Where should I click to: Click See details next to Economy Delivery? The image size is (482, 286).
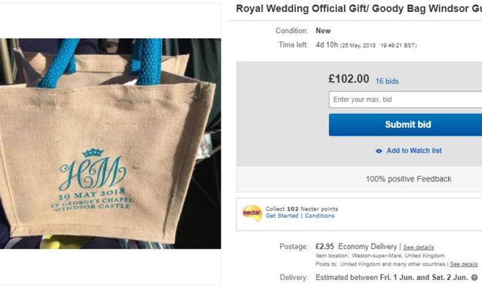(419, 247)
